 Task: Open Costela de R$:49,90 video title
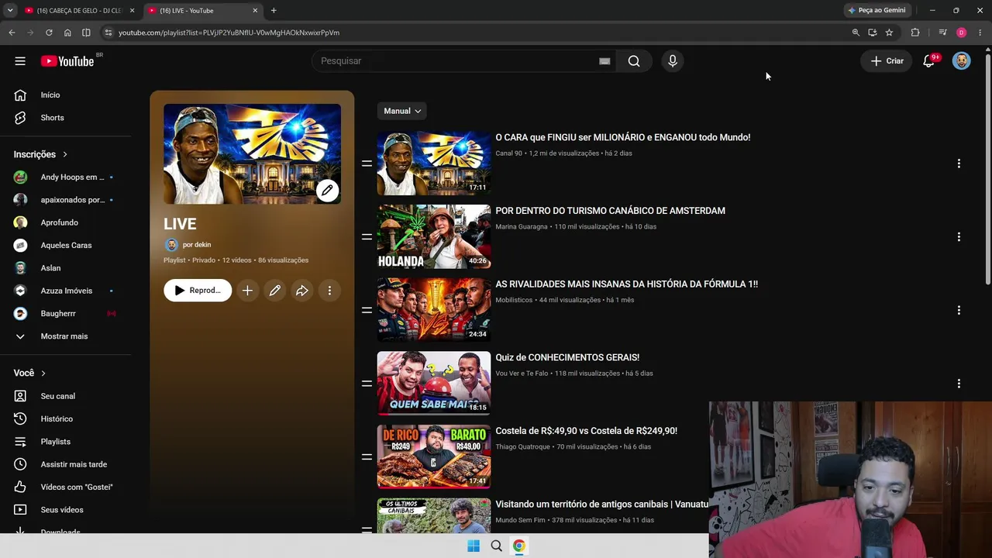(x=587, y=431)
